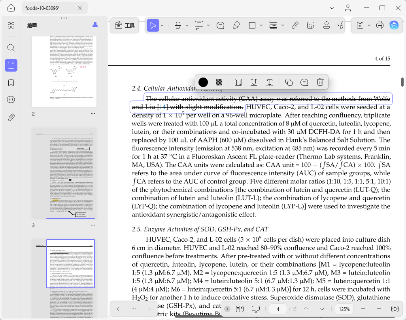Open more navigation options ellipsis

tap(134, 309)
